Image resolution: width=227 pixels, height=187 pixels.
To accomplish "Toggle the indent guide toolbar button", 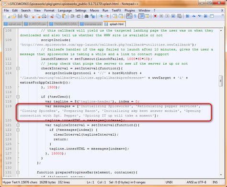I will (x=141, y=16).
